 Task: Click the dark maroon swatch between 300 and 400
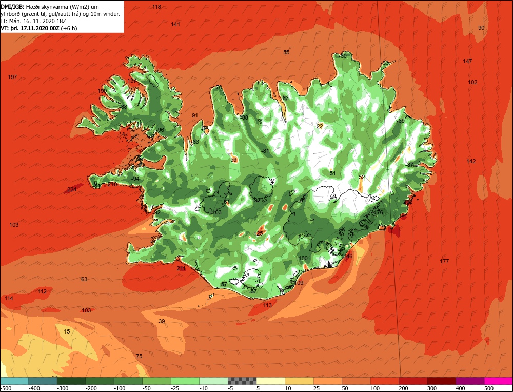441,381
